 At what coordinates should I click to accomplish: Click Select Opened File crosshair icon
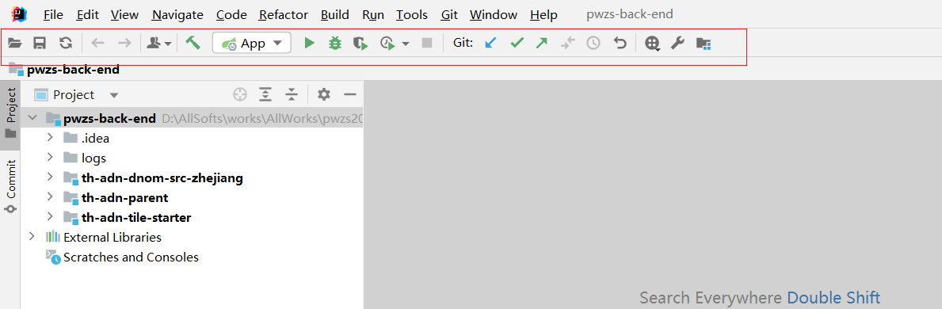pyautogui.click(x=240, y=94)
